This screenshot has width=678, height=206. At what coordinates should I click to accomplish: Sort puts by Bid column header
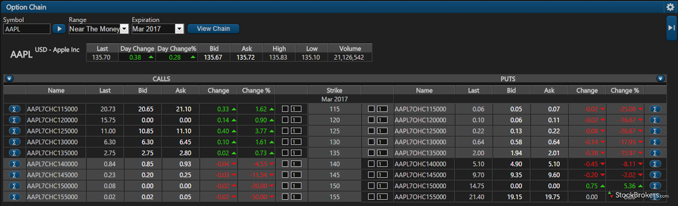pos(511,90)
